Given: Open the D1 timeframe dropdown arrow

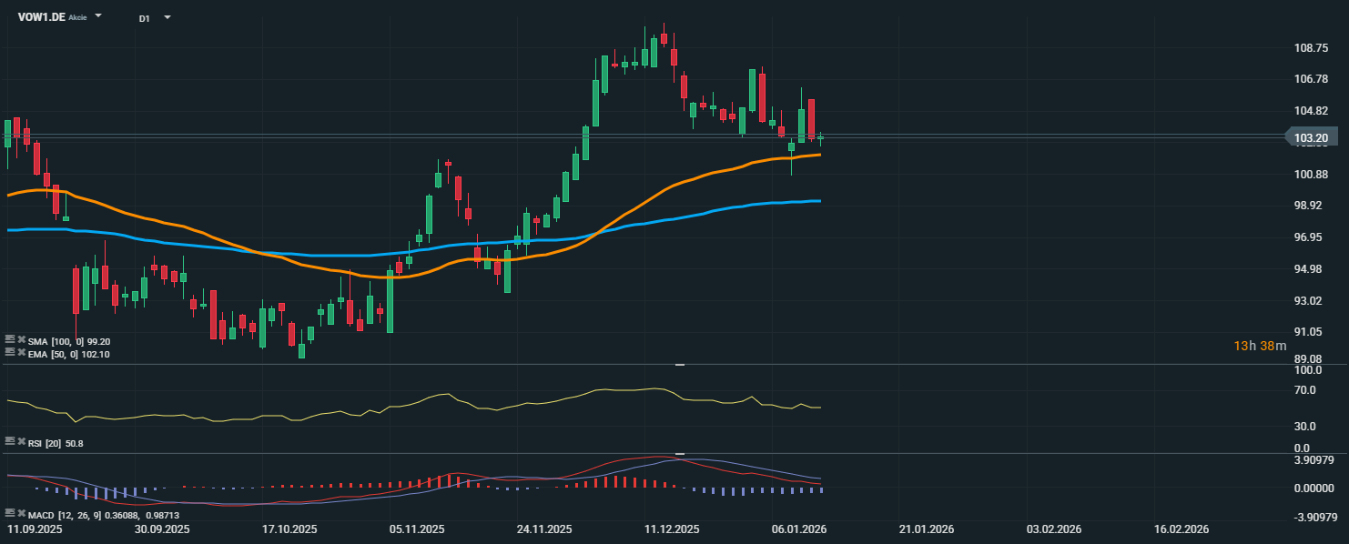Looking at the screenshot, I should click(167, 17).
